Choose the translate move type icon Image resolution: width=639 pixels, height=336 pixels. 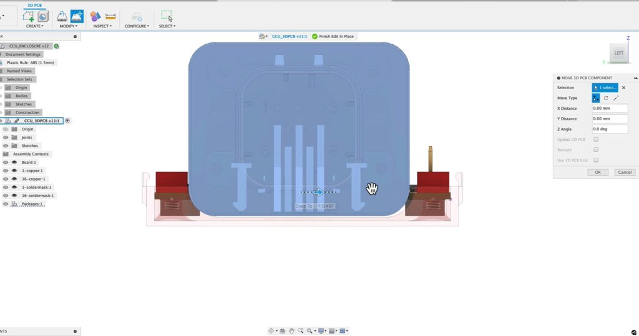(596, 98)
